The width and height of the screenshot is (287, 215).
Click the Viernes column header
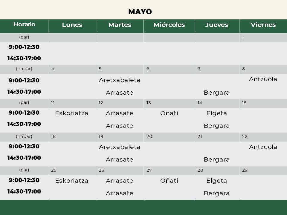coord(263,25)
